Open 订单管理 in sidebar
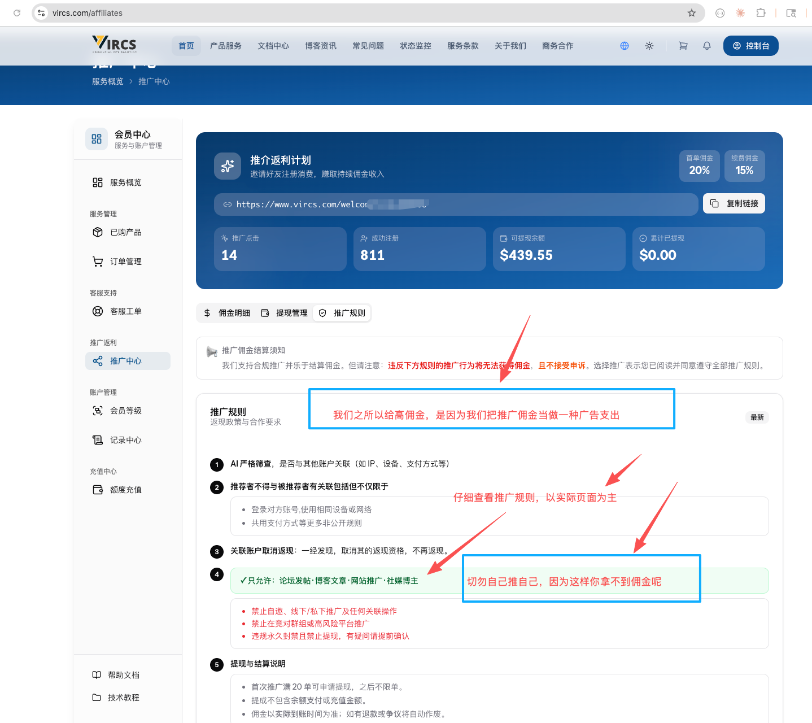This screenshot has width=812, height=723. pos(128,262)
